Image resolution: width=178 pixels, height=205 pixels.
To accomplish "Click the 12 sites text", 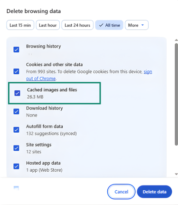I will pyautogui.click(x=34, y=152).
